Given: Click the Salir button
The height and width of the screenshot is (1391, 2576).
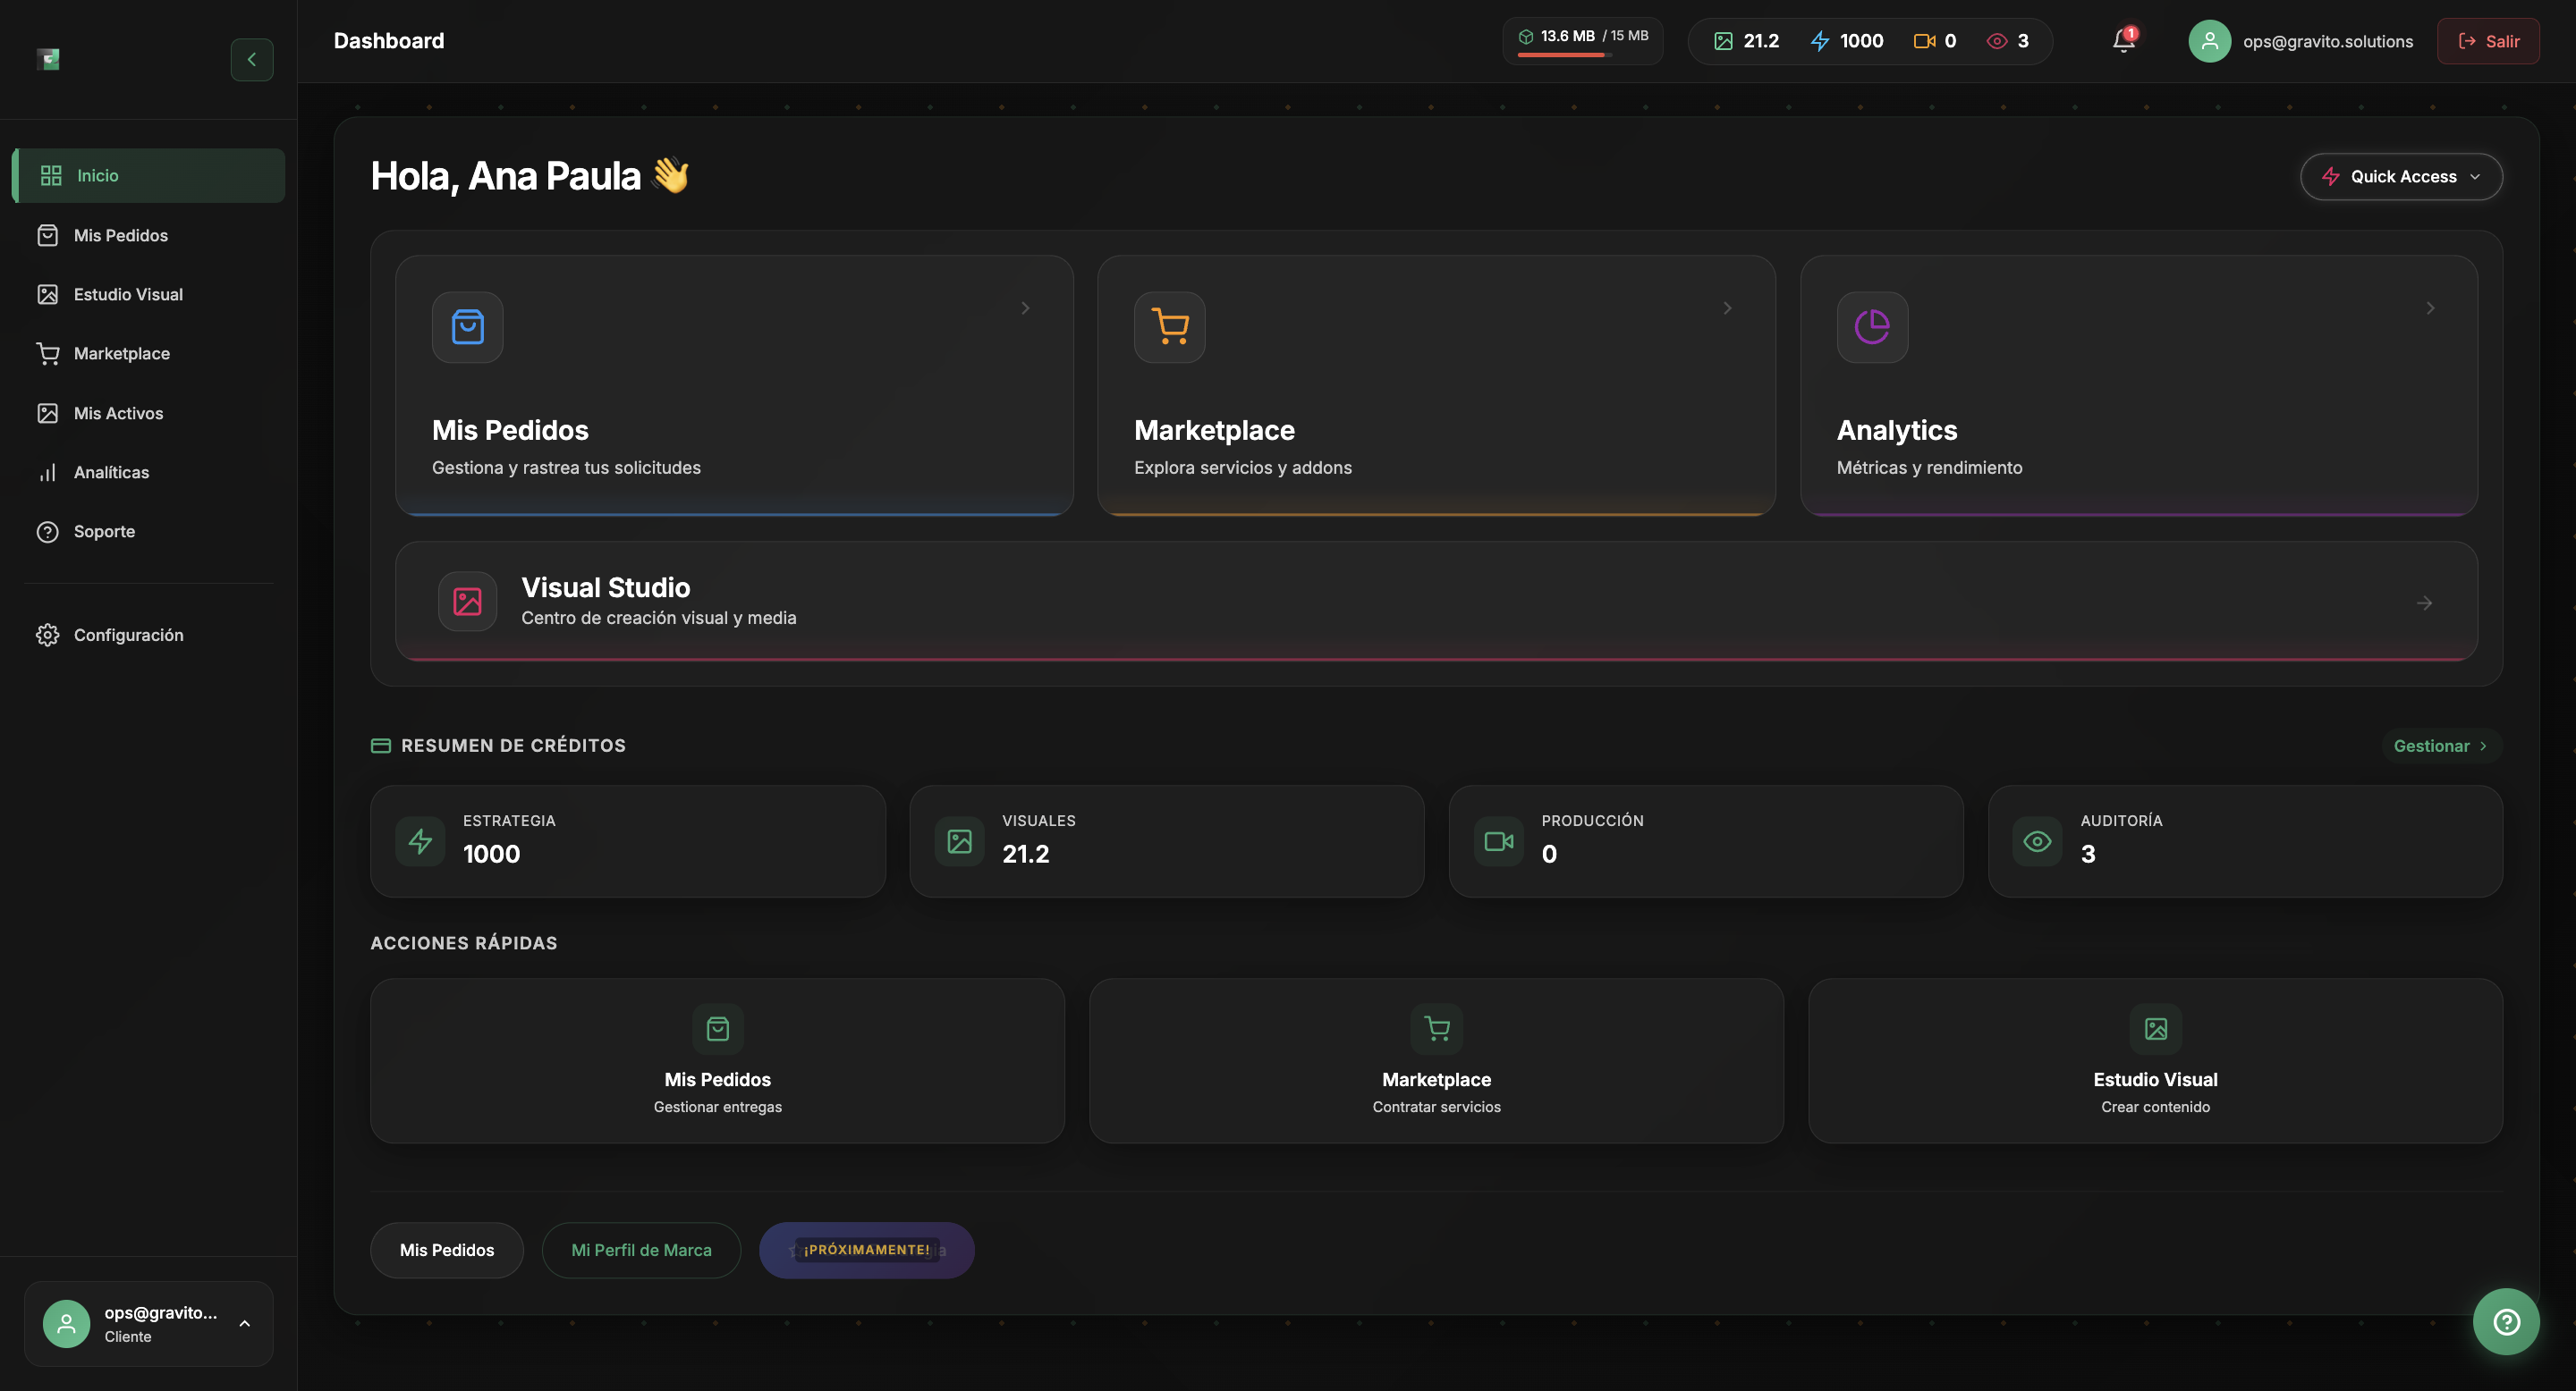Looking at the screenshot, I should tap(2488, 41).
